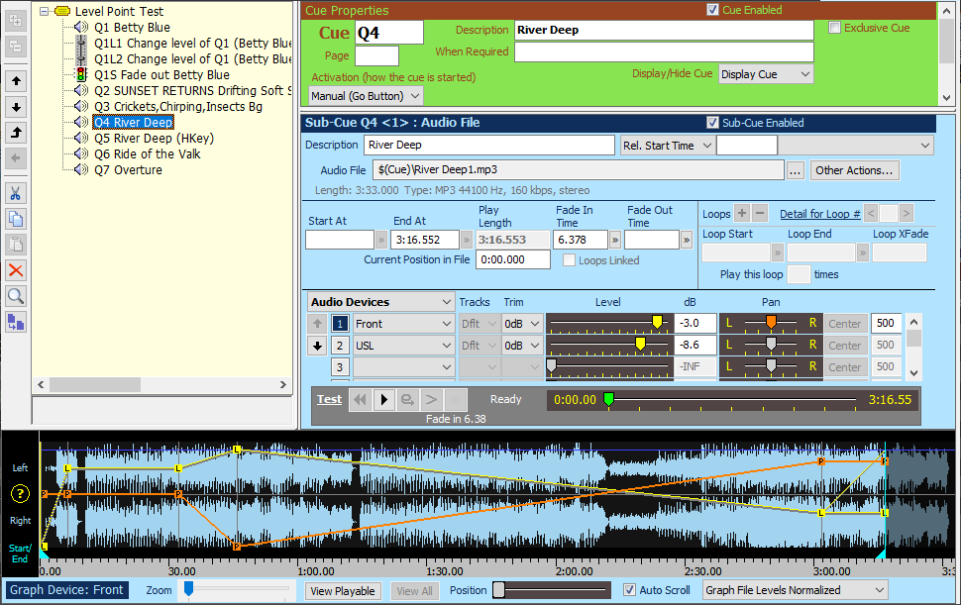Select cue Q3 Crickets,Chirping,Insects Bg
The width and height of the screenshot is (961, 605).
[177, 107]
